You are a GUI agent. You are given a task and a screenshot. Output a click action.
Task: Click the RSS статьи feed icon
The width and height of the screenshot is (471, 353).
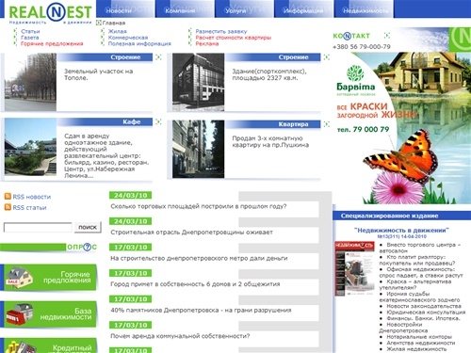point(8,207)
